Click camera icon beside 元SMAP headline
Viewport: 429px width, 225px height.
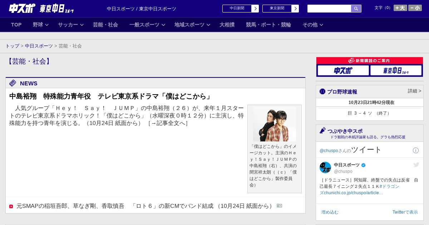click(280, 206)
